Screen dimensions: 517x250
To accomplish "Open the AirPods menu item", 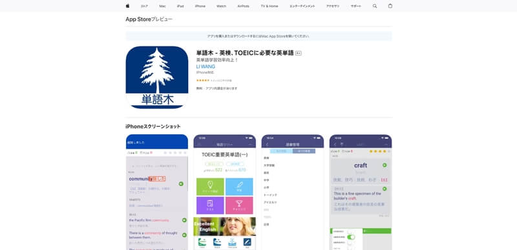I will tap(244, 6).
